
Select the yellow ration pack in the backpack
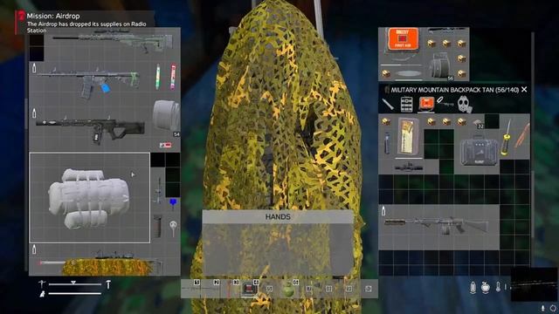click(409, 137)
